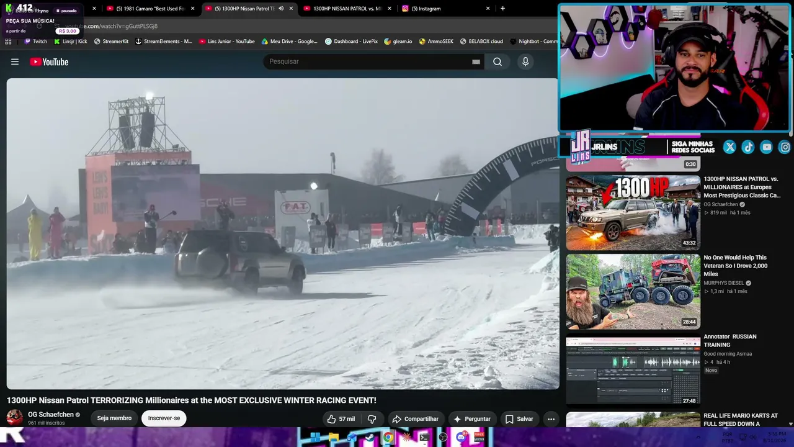Open the Lins Junior - YouTube bookmark
Image resolution: width=794 pixels, height=447 pixels.
coord(227,42)
